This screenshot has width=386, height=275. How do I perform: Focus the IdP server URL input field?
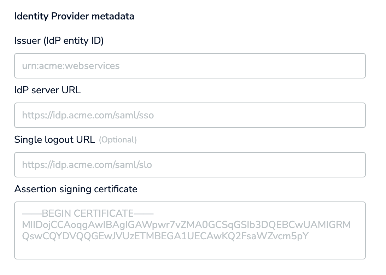click(190, 115)
